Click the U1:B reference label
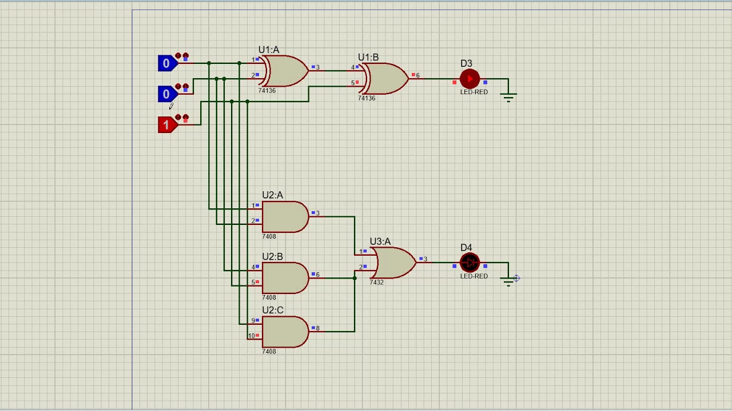The image size is (732, 411). [368, 57]
